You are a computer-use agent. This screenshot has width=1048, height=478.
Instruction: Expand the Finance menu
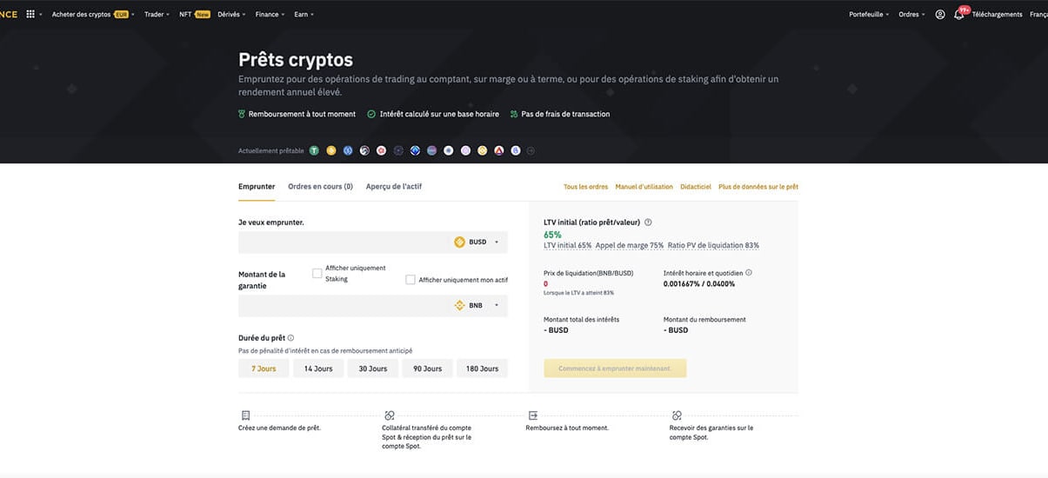(270, 14)
